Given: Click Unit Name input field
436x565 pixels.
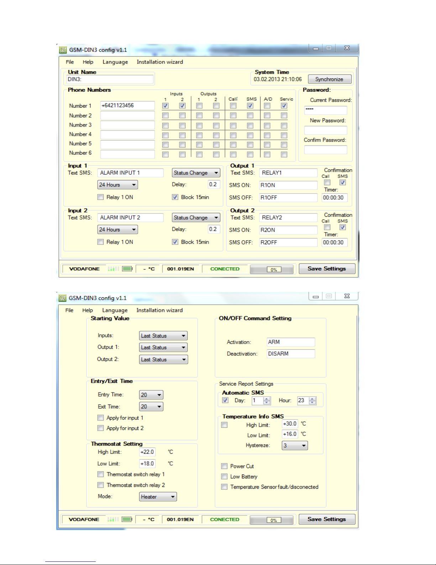Looking at the screenshot, I should click(x=110, y=79).
